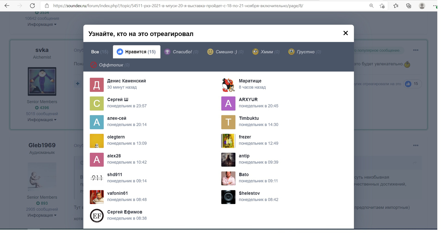This screenshot has height=234, width=444.
Task: Open ARXYUR profile link
Action: tap(248, 99)
